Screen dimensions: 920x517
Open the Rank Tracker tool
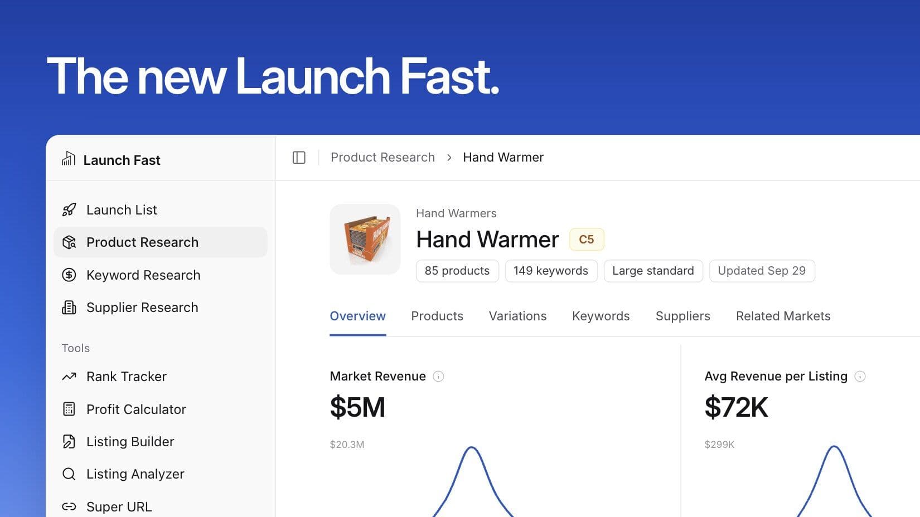coord(161,377)
